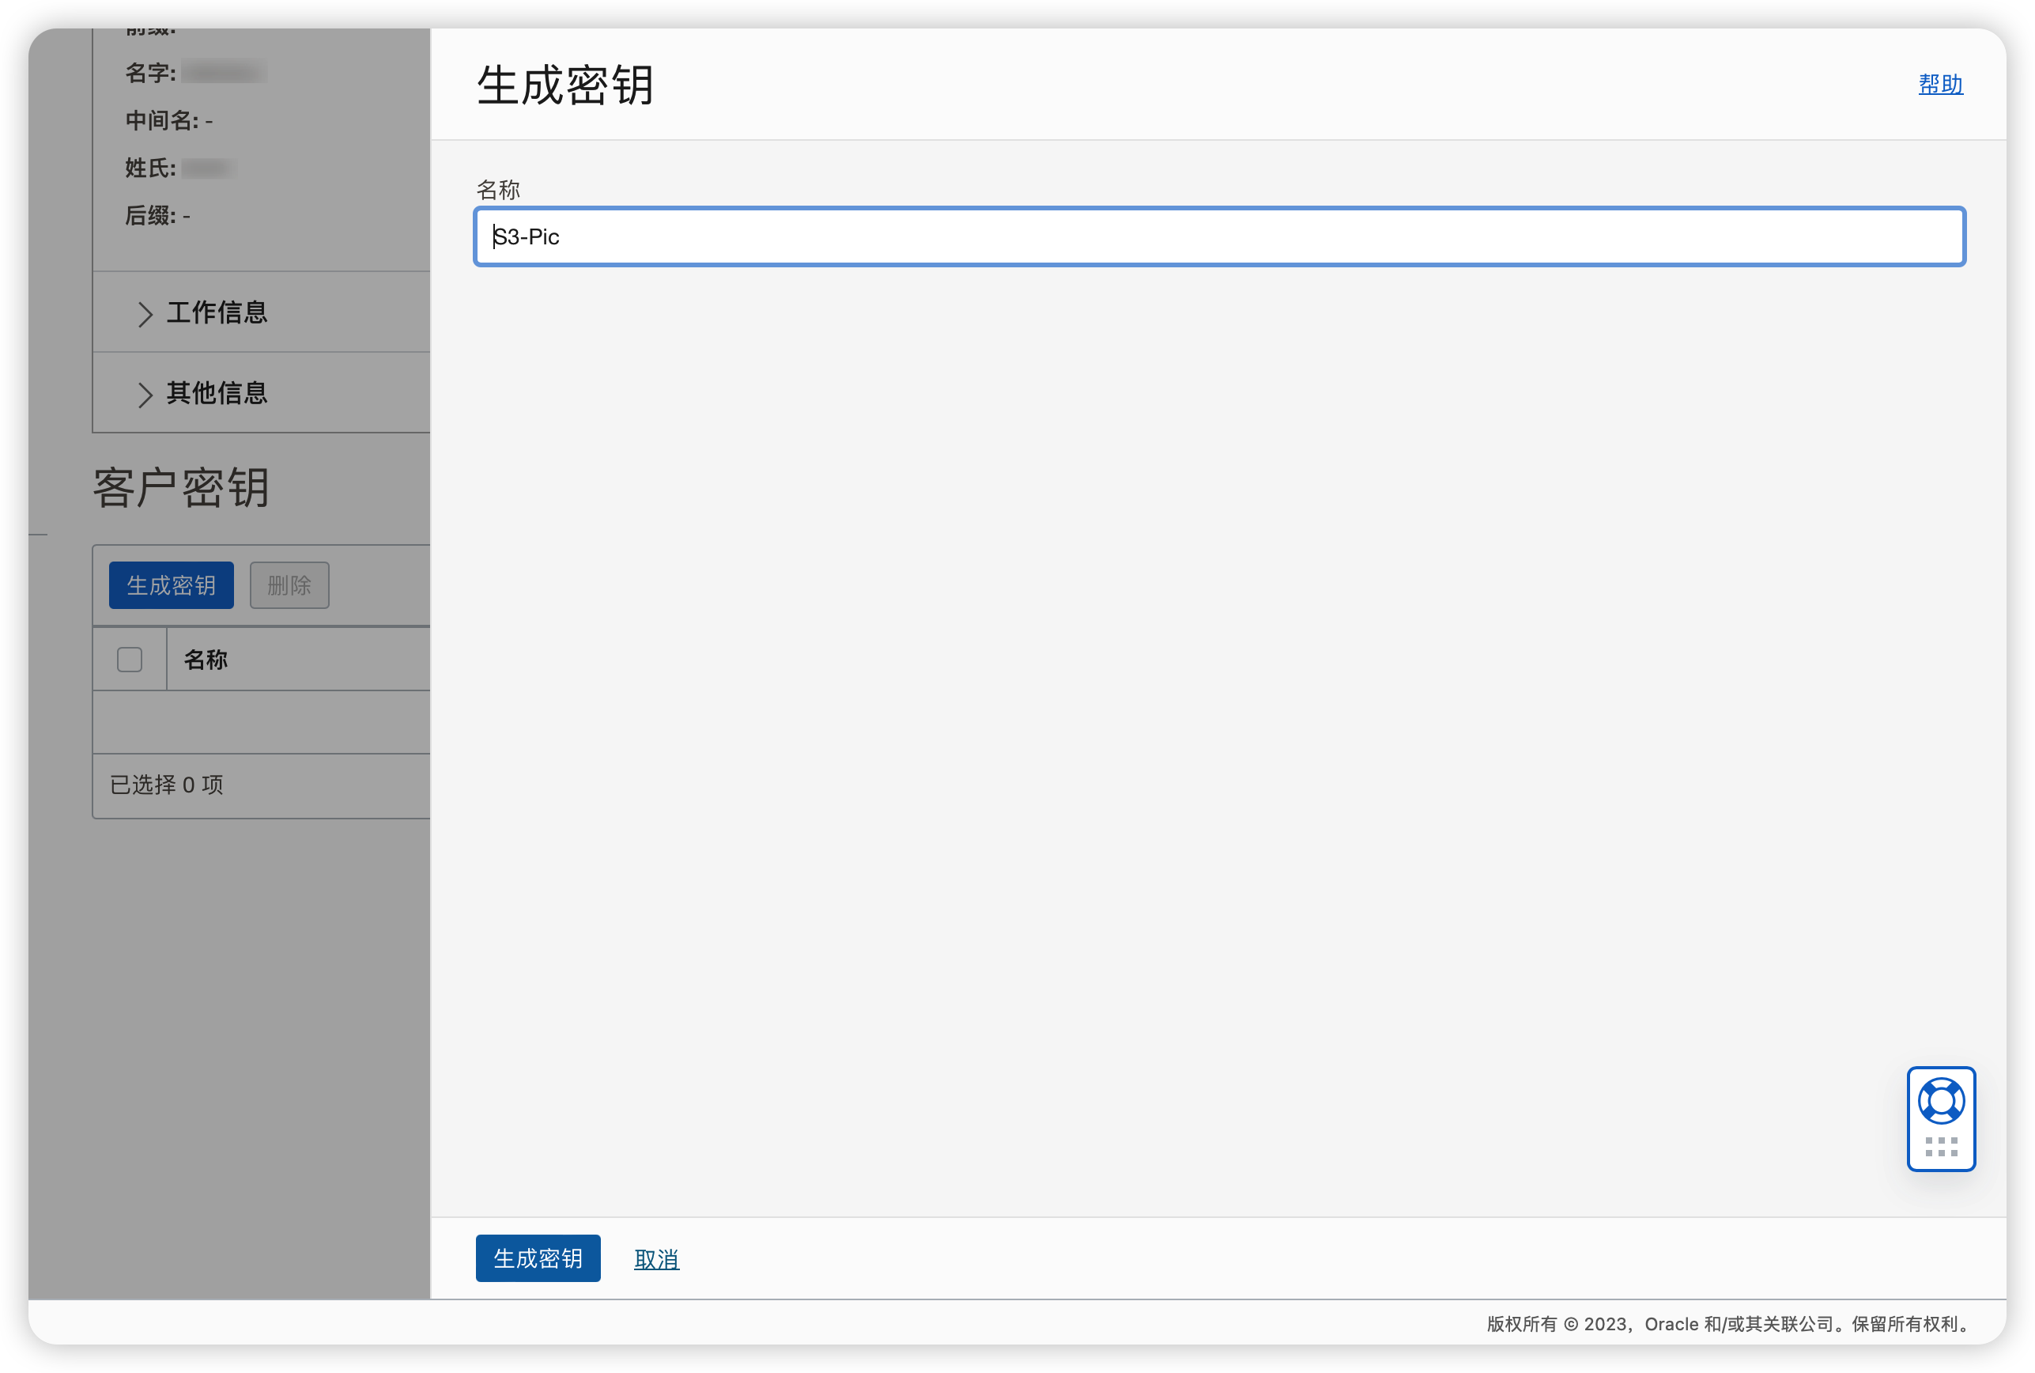This screenshot has width=2035, height=1373.
Task: Click the disabled 删除 button
Action: point(289,585)
